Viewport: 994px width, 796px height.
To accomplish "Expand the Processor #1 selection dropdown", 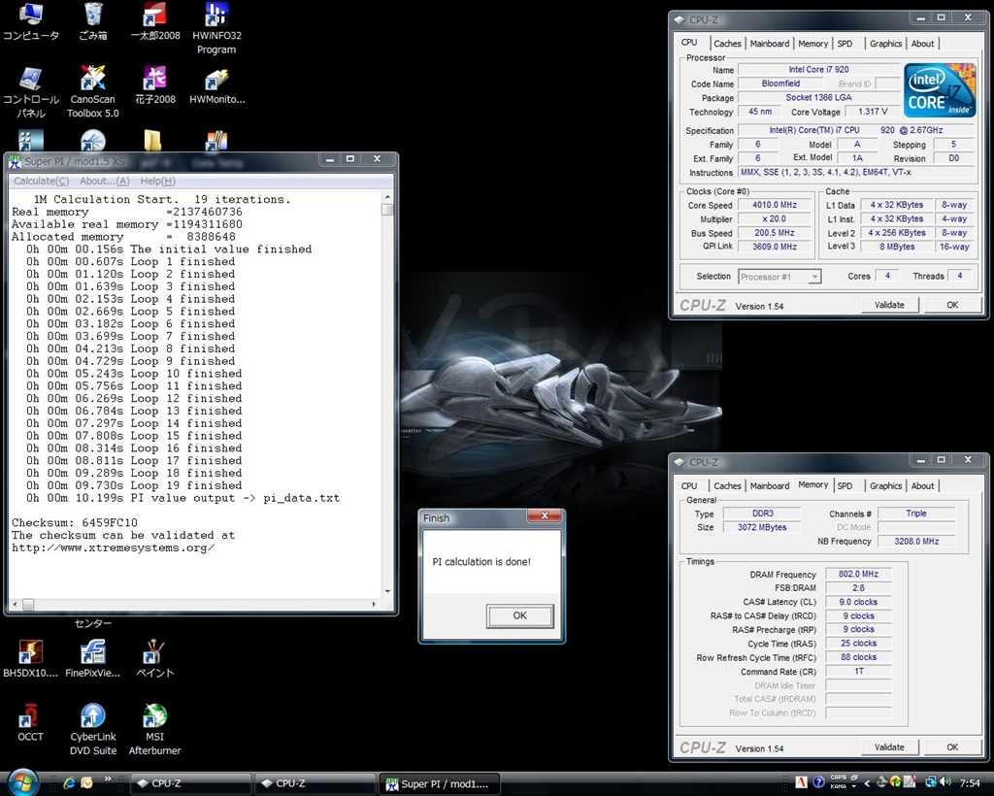I will 814,277.
